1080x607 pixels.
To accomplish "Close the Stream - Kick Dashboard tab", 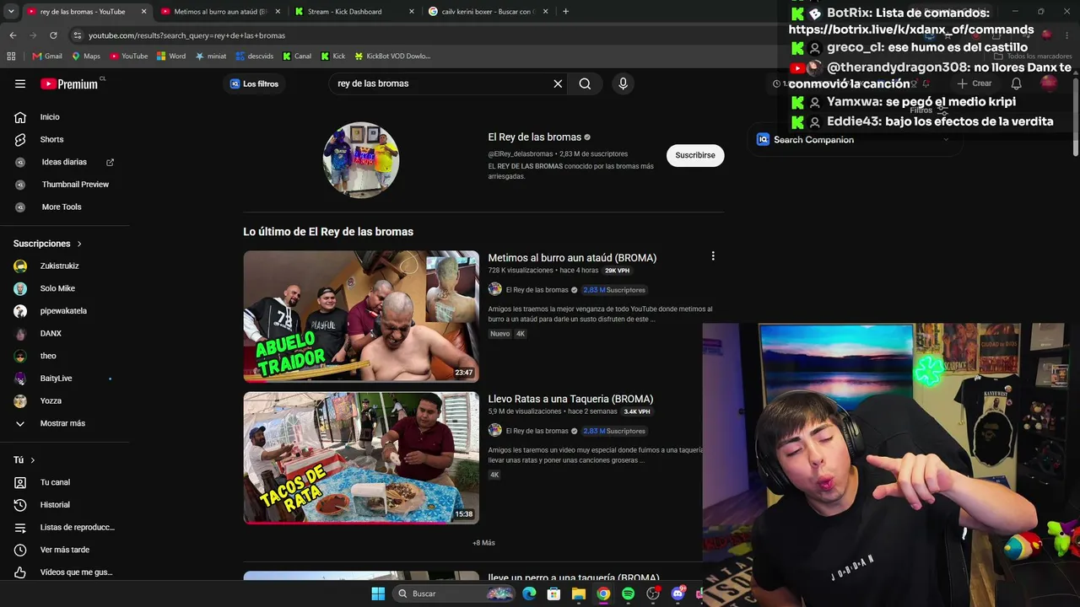I will [x=411, y=12].
